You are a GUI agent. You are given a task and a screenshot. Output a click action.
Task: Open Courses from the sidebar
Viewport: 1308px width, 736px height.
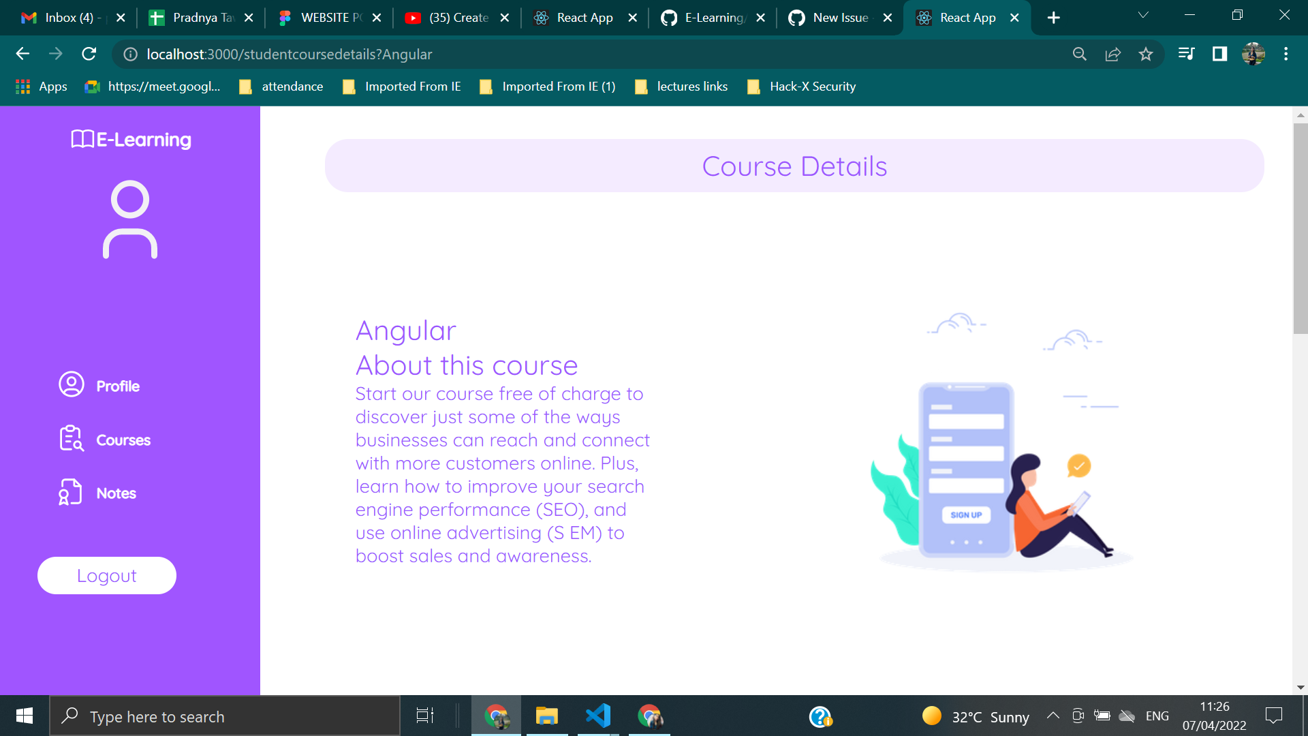(x=70, y=439)
